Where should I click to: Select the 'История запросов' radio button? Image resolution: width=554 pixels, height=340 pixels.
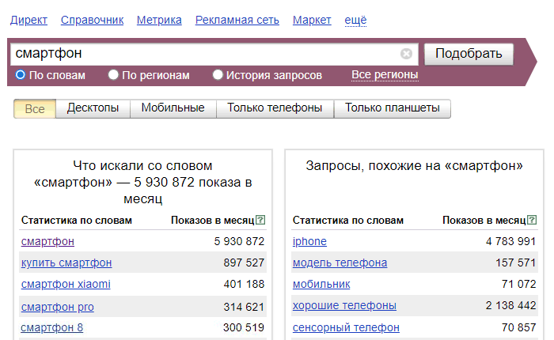[x=218, y=75]
